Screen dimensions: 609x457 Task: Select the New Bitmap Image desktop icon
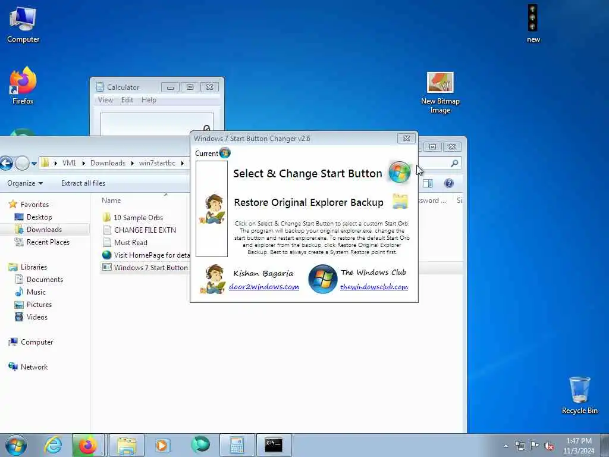point(440,93)
